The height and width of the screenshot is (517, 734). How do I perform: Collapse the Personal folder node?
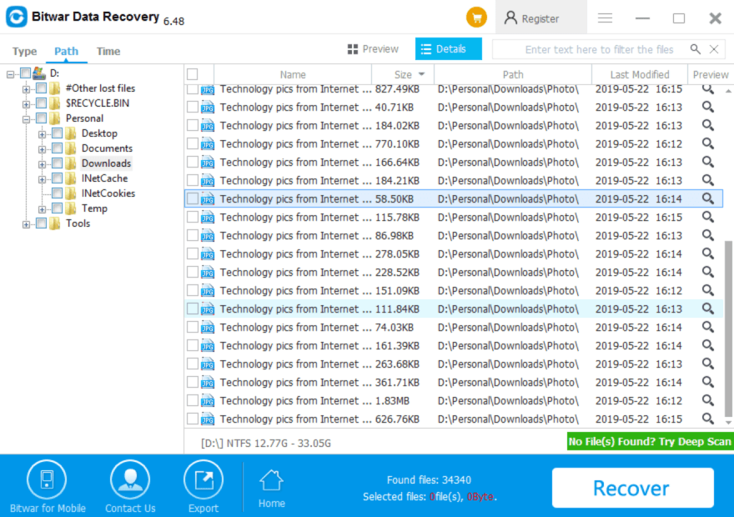point(26,119)
